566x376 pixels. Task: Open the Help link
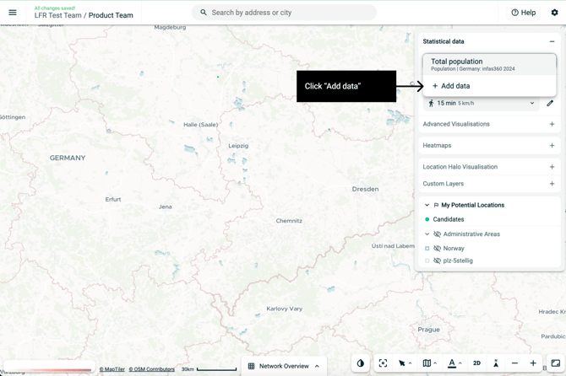(523, 13)
